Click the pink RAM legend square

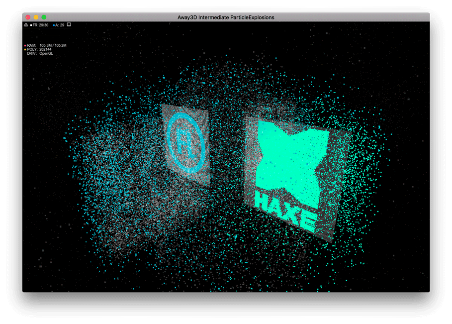tap(25, 46)
